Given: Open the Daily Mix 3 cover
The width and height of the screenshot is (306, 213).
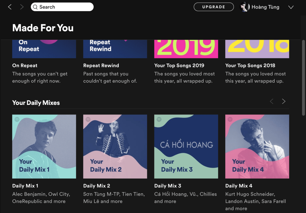Looking at the screenshot, I should click(186, 146).
